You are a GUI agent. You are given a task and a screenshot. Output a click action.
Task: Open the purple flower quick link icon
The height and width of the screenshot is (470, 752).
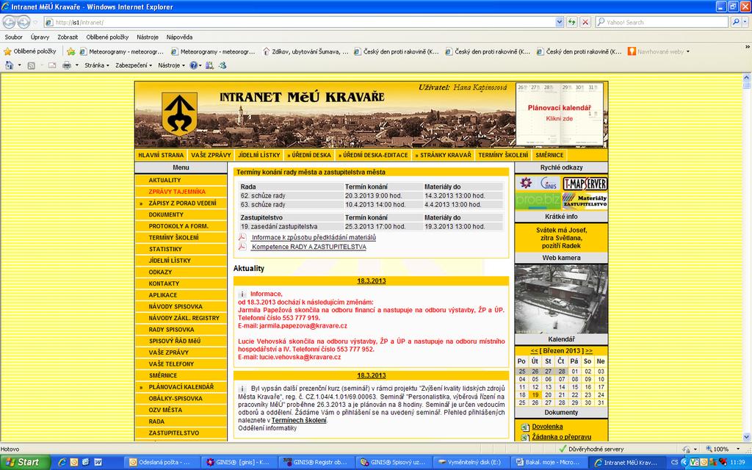tap(526, 183)
